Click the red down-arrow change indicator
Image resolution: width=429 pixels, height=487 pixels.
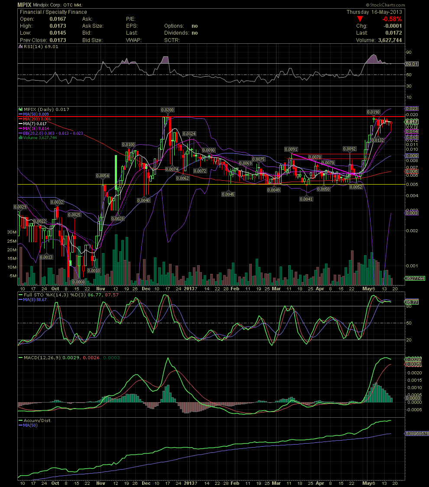click(x=360, y=19)
